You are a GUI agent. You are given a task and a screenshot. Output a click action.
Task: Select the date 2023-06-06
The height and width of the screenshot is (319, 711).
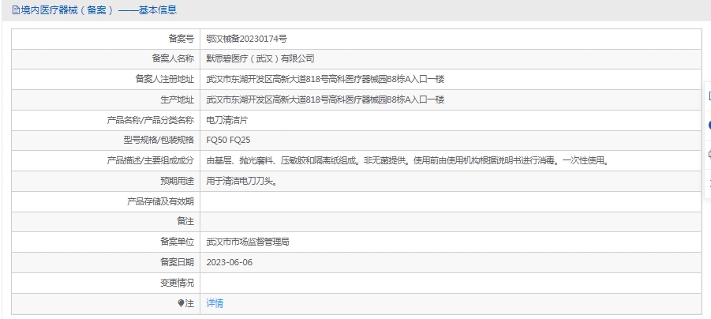coord(230,262)
